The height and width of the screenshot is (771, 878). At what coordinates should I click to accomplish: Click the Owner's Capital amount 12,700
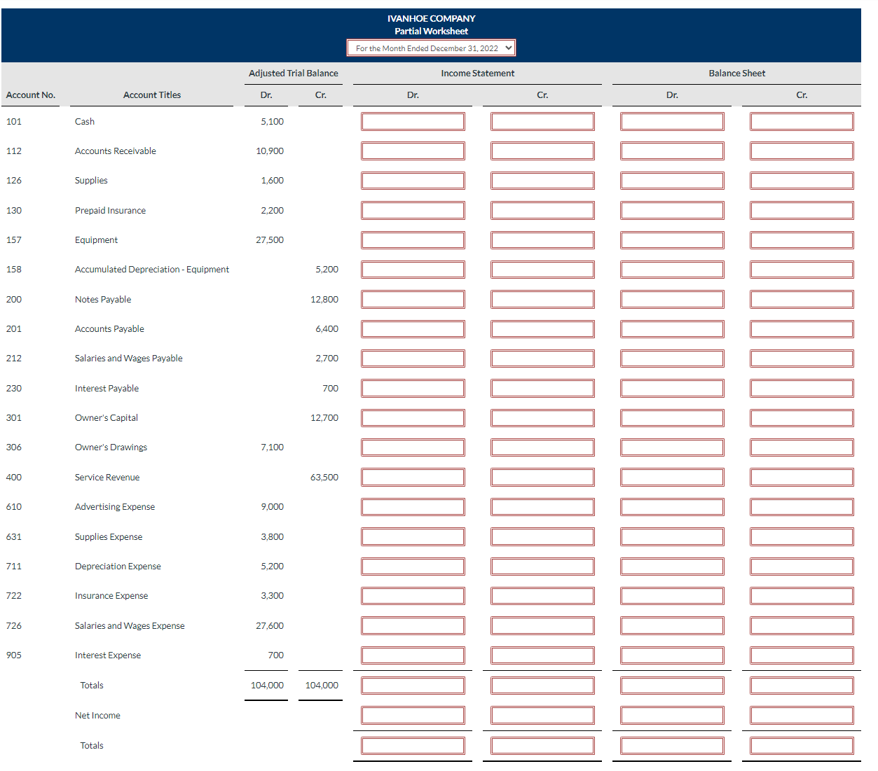point(324,418)
